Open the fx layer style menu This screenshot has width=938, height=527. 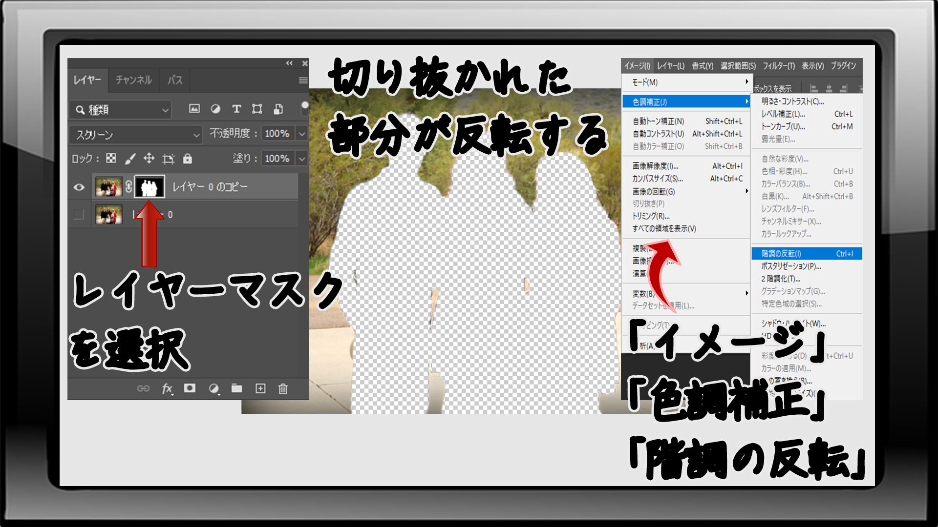click(167, 388)
